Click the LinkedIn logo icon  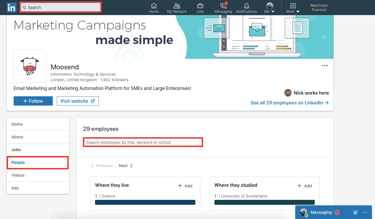click(12, 8)
